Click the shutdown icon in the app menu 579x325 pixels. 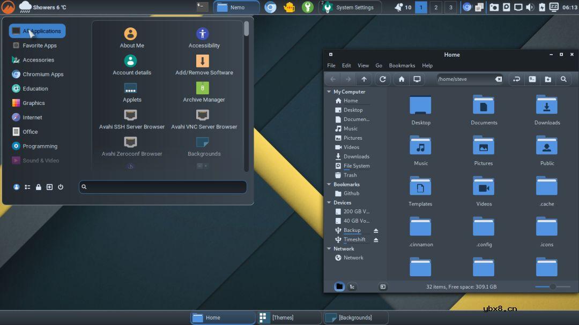click(61, 187)
